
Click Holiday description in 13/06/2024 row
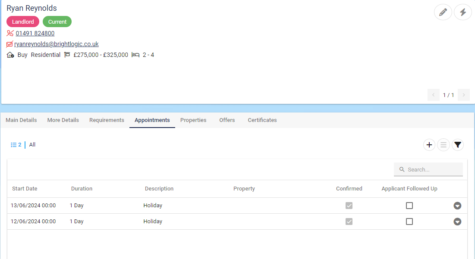pyautogui.click(x=153, y=206)
